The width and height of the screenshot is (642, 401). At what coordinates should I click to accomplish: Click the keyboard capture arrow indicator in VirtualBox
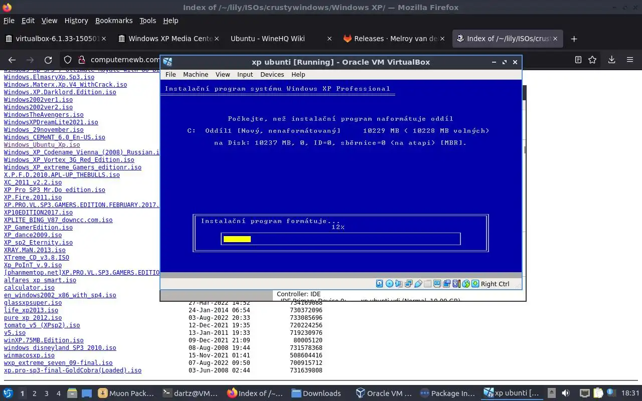[x=475, y=284]
